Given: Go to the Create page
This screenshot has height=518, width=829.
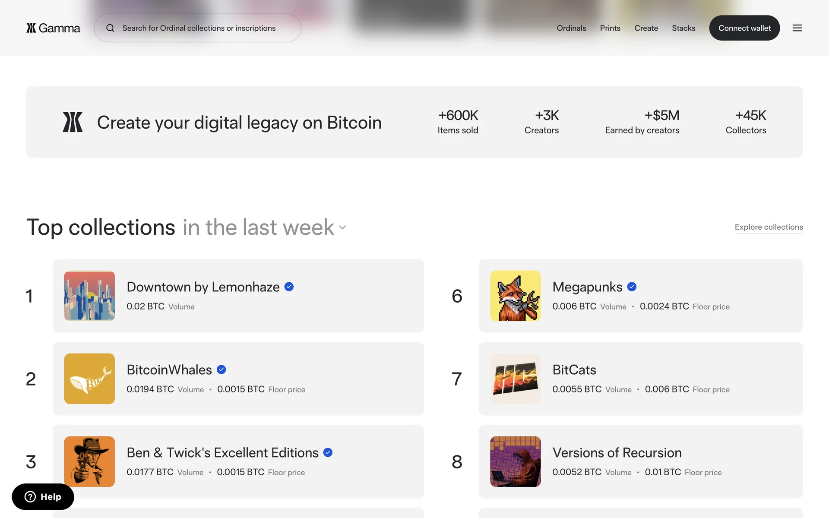Looking at the screenshot, I should click(646, 28).
